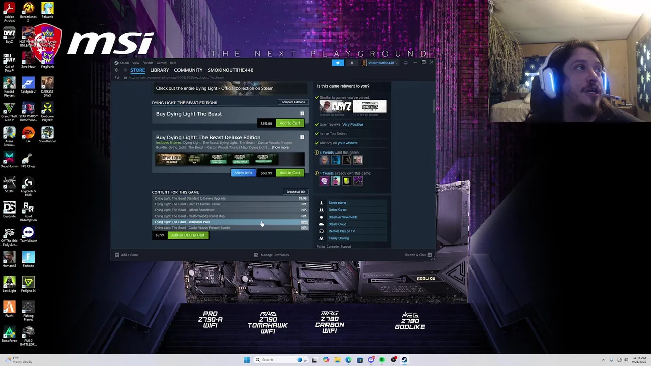Viewport: 651px width, 366px height.
Task: Reload the Steam store page
Action: 117,77
